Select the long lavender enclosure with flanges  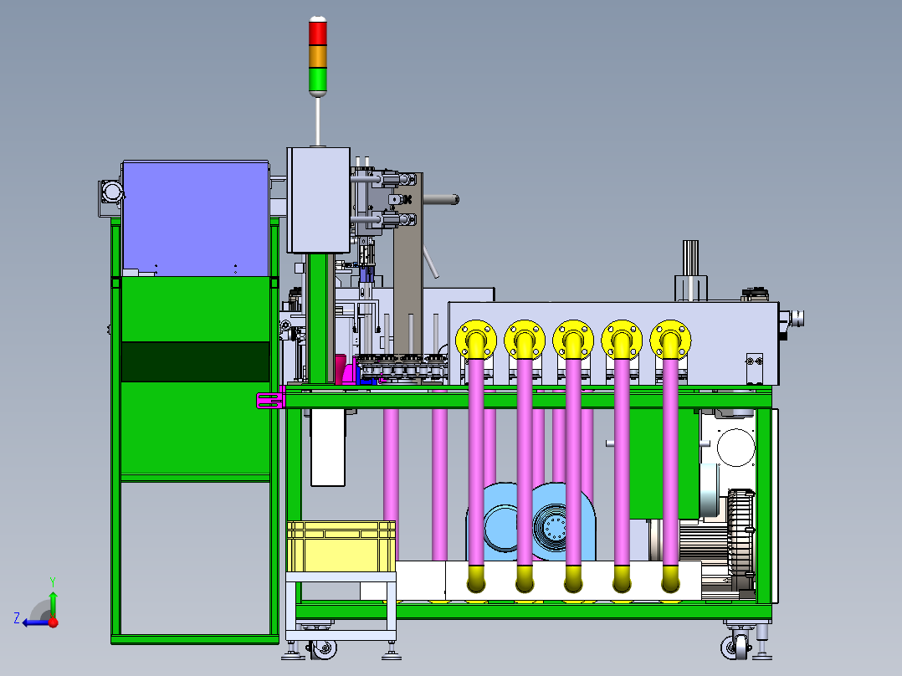point(613,344)
